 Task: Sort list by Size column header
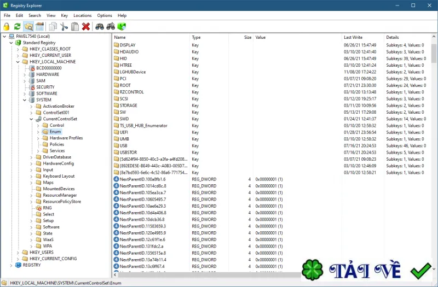tap(241, 37)
